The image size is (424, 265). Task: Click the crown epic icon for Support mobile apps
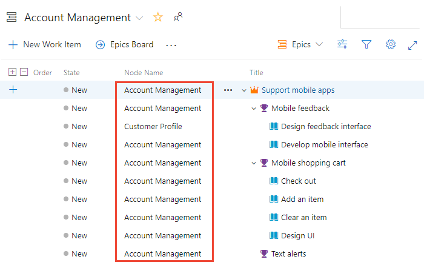point(254,90)
